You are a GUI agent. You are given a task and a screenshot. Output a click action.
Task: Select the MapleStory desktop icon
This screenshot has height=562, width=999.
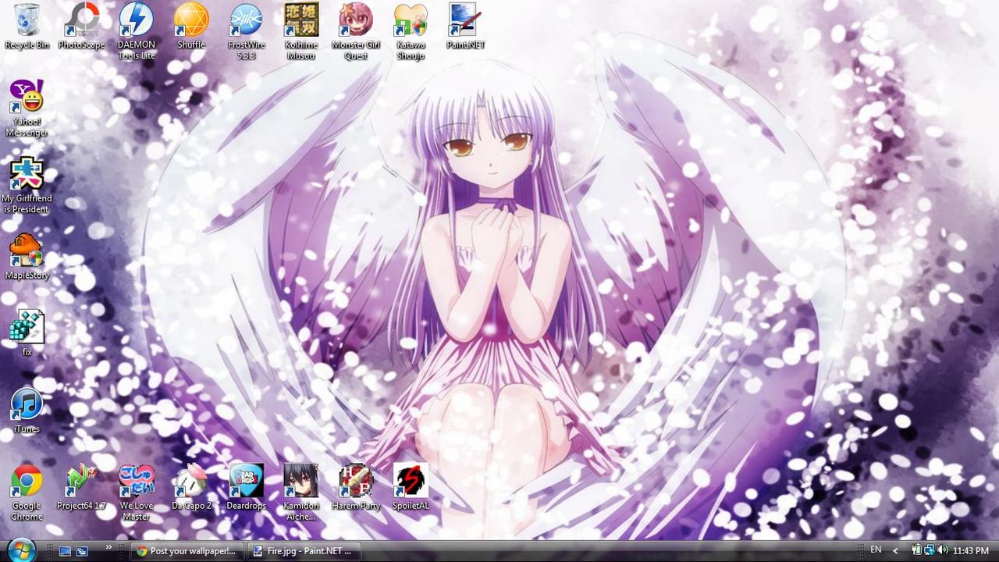click(27, 252)
